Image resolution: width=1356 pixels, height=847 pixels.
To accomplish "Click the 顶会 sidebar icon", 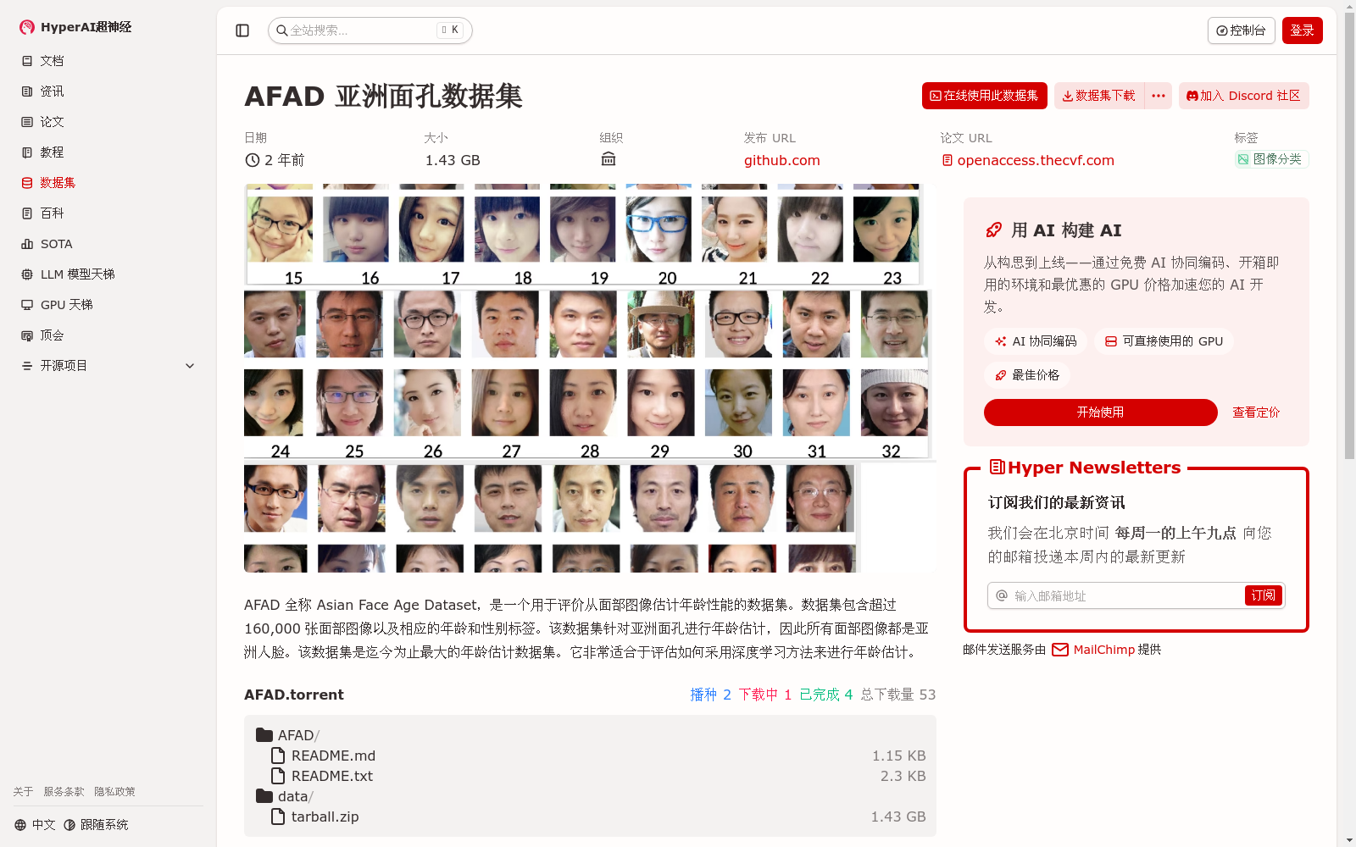I will [x=28, y=335].
